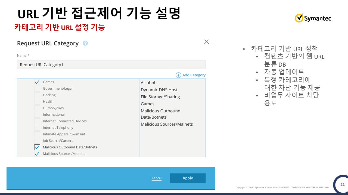This screenshot has height=195, width=348.
Task: Uncheck Malicious Sources/Malnets checkbox
Action: [37, 154]
